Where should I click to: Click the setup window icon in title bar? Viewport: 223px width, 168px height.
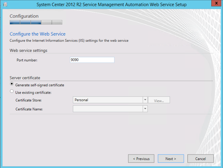click(x=5, y=4)
